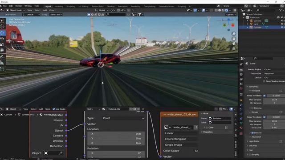285x160 pixels.
Task: Open the viewport Options dropdown
Action: (231, 15)
